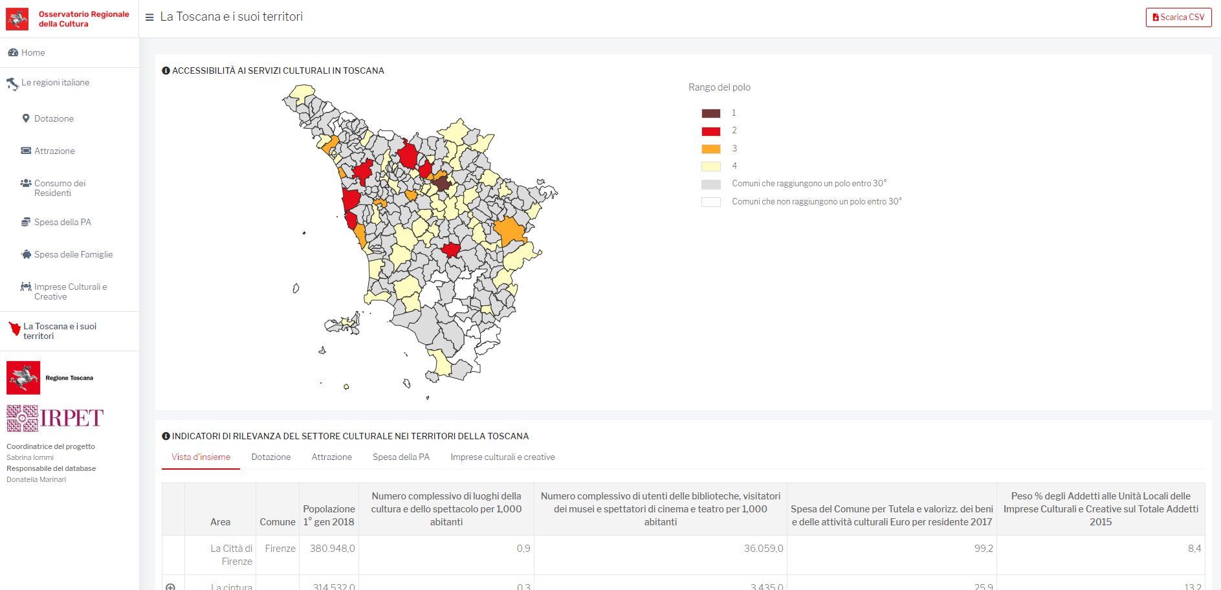Open La Toscana e i suoi territori item
The image size is (1221, 590).
point(60,331)
